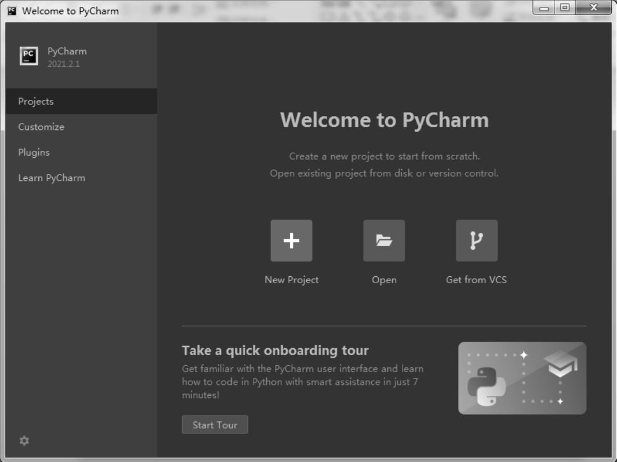Click the New Project plus icon
Image resolution: width=617 pixels, height=462 pixels.
(291, 240)
